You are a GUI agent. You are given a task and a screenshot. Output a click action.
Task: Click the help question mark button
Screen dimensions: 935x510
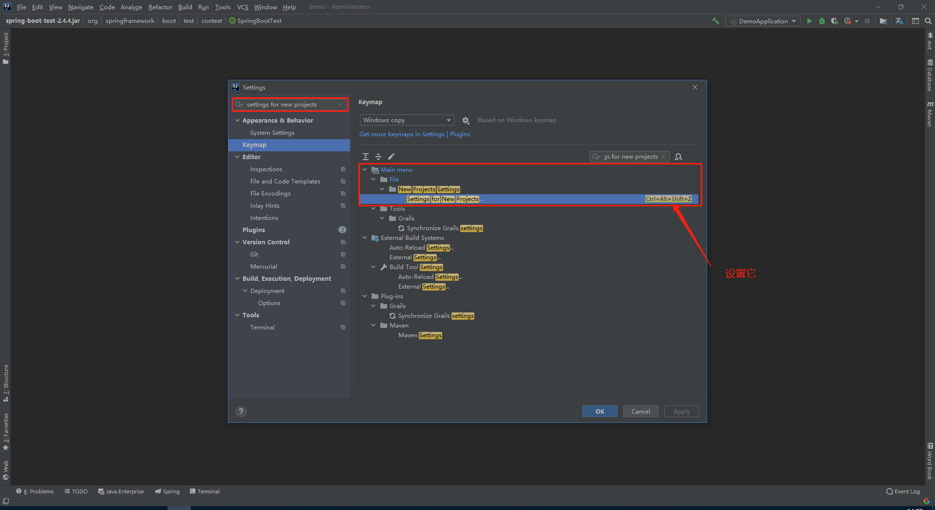[241, 411]
